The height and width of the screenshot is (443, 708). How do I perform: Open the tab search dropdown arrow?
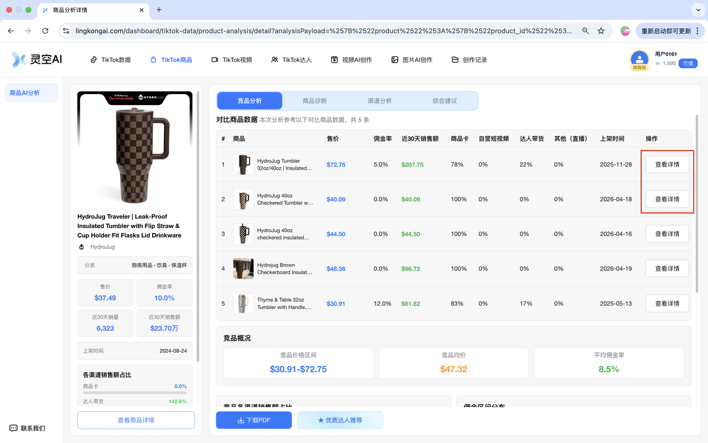(697, 10)
